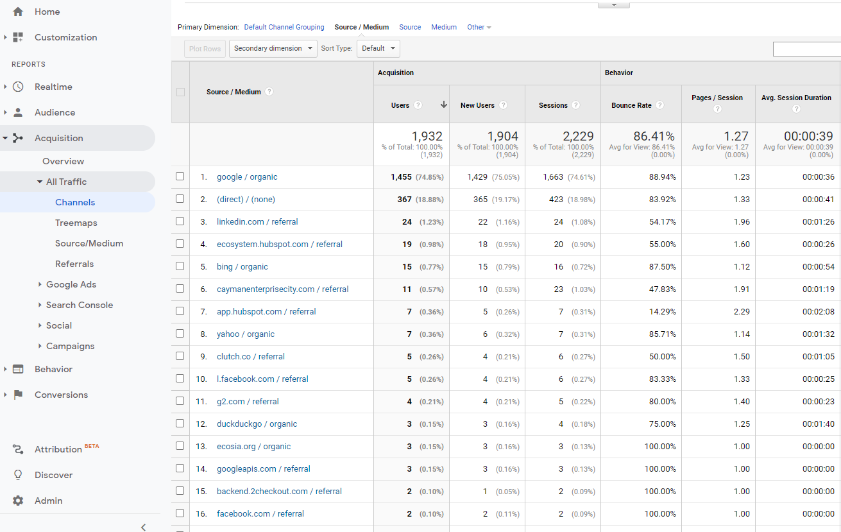Open the Acquisition Overview report
Viewport: 841px width, 532px height.
(x=64, y=161)
